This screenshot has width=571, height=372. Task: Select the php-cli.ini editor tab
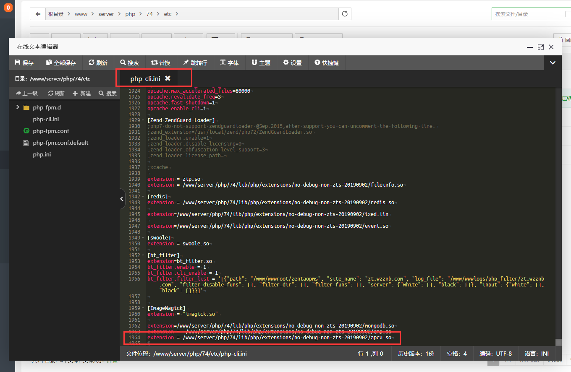[x=145, y=78]
